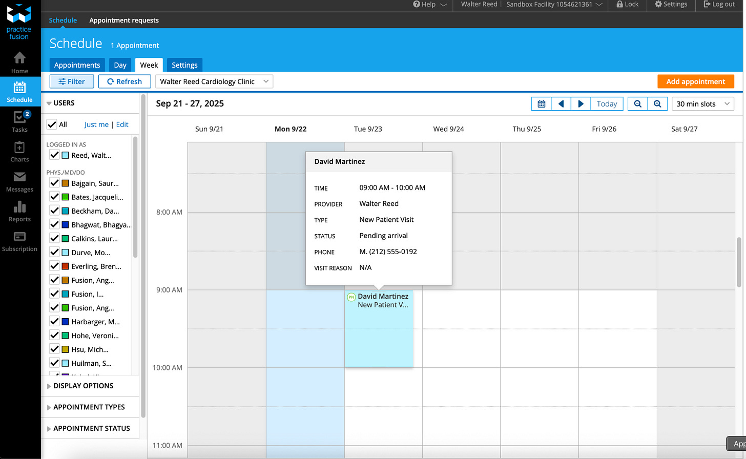Open Sandbox Facility dropdown

pyautogui.click(x=554, y=4)
